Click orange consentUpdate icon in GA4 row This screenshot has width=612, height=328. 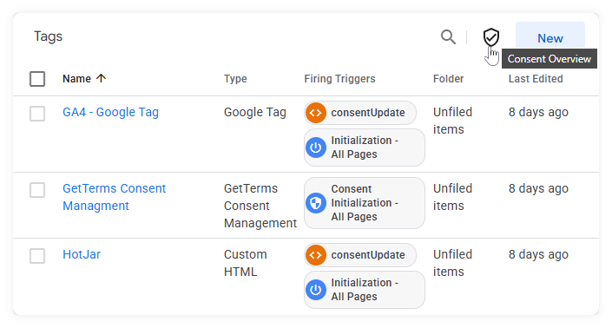click(x=316, y=113)
